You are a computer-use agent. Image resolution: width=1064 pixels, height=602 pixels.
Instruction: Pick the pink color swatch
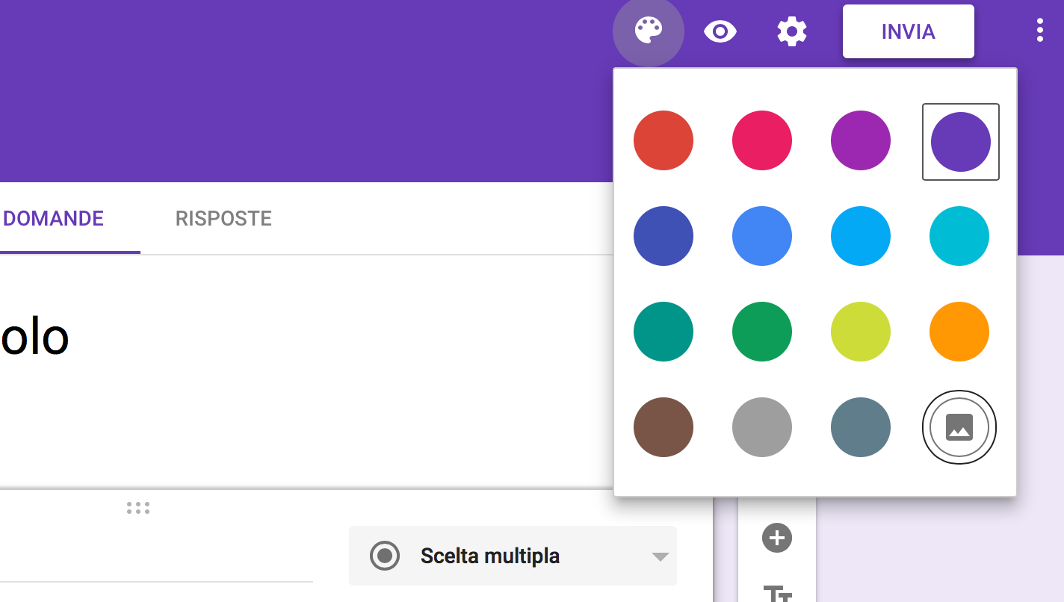[x=762, y=140]
